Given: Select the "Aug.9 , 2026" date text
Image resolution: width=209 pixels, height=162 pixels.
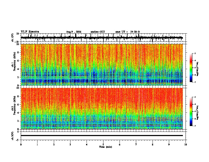Looking at the screenshot, I should [x=74, y=32].
